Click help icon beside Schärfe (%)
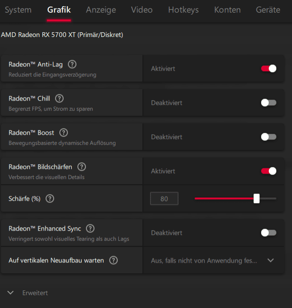Image resolution: width=292 pixels, height=308 pixels. click(x=50, y=198)
